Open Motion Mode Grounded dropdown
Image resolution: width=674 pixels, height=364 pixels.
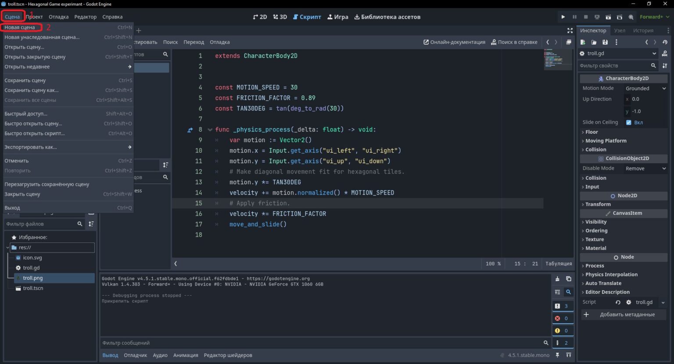645,88
